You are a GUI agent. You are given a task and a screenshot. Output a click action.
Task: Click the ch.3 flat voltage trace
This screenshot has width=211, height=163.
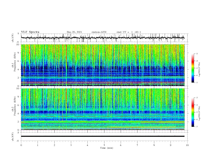[103, 136]
